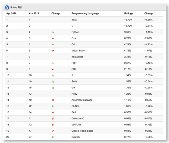Click the red down arrow beside Visual Basic
Screen dimensions: 169x143
pos(53,51)
